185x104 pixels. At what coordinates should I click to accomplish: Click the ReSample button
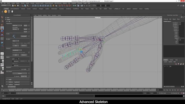click(x=24, y=36)
